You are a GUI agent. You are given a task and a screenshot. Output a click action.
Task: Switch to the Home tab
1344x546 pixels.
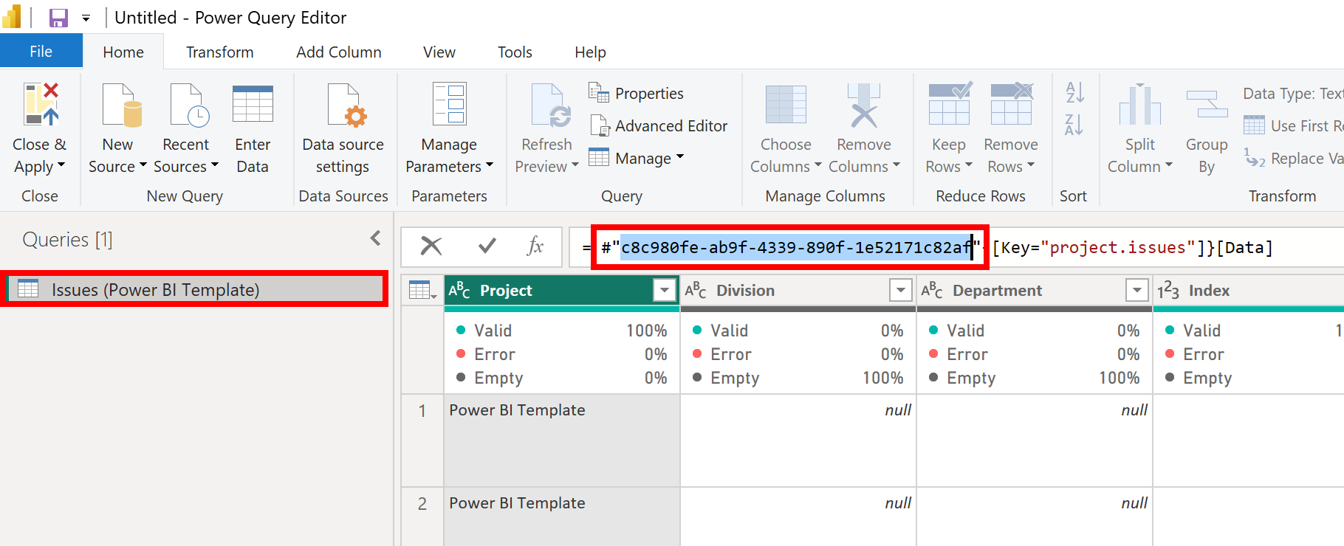(123, 52)
